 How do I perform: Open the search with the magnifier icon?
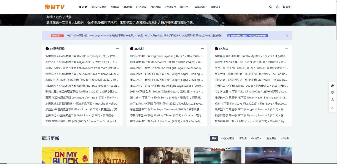click(270, 7)
